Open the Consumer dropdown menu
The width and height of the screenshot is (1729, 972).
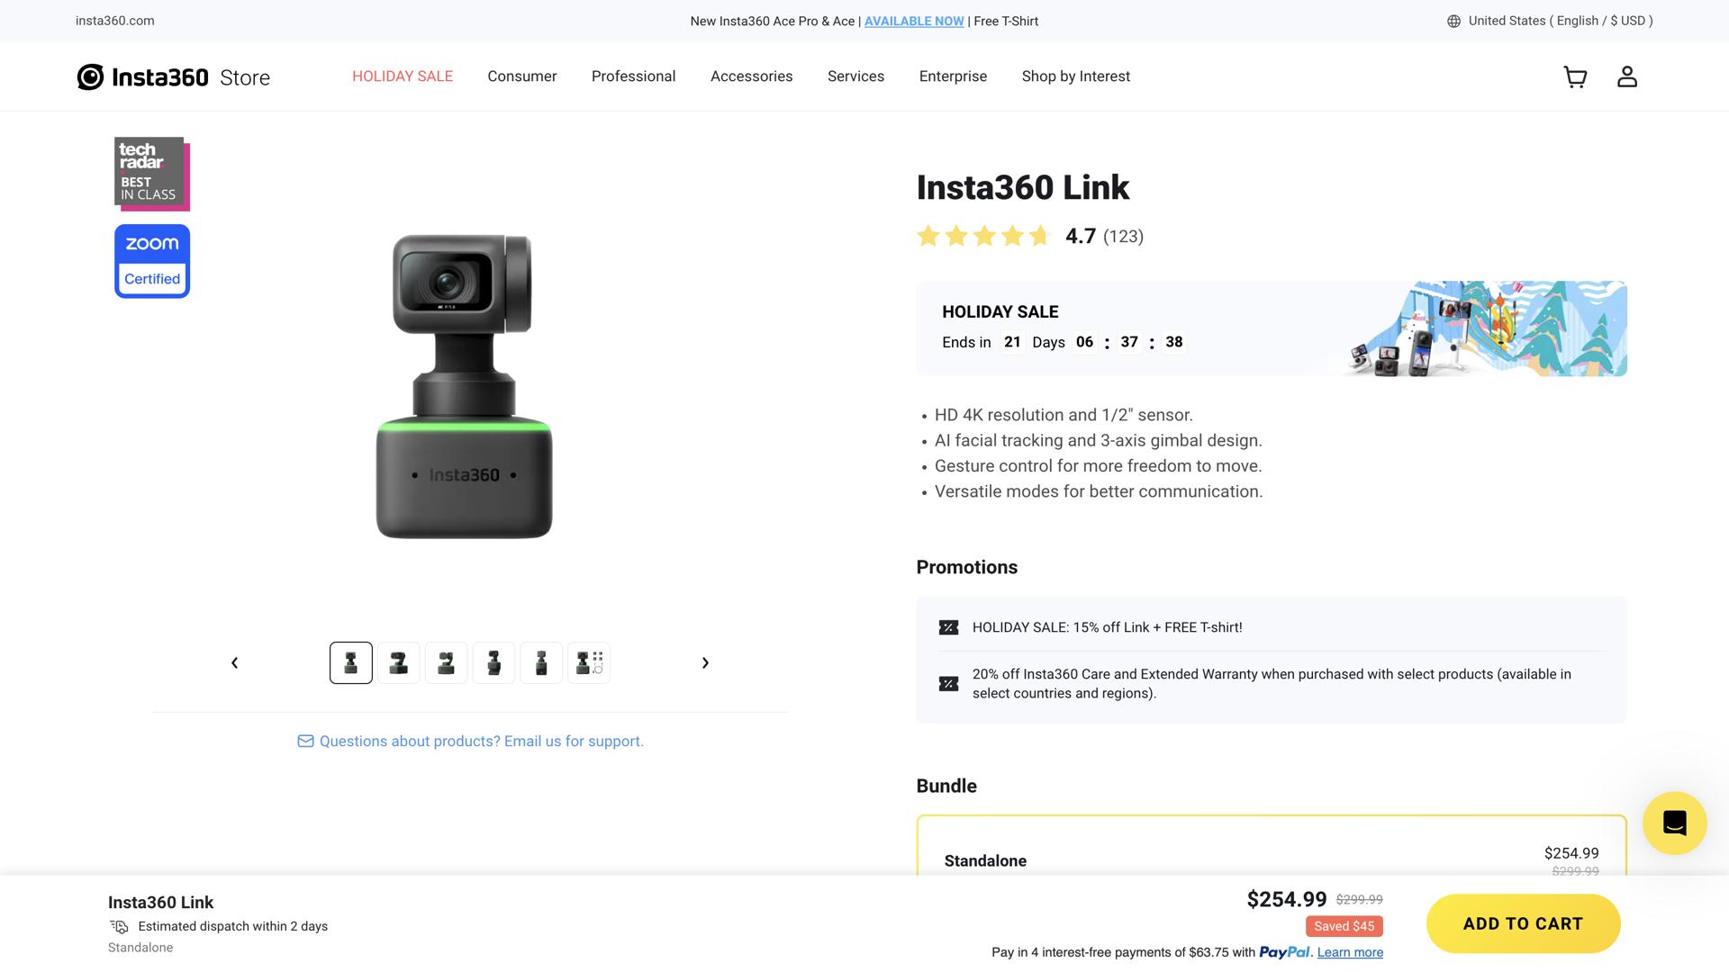(x=522, y=76)
